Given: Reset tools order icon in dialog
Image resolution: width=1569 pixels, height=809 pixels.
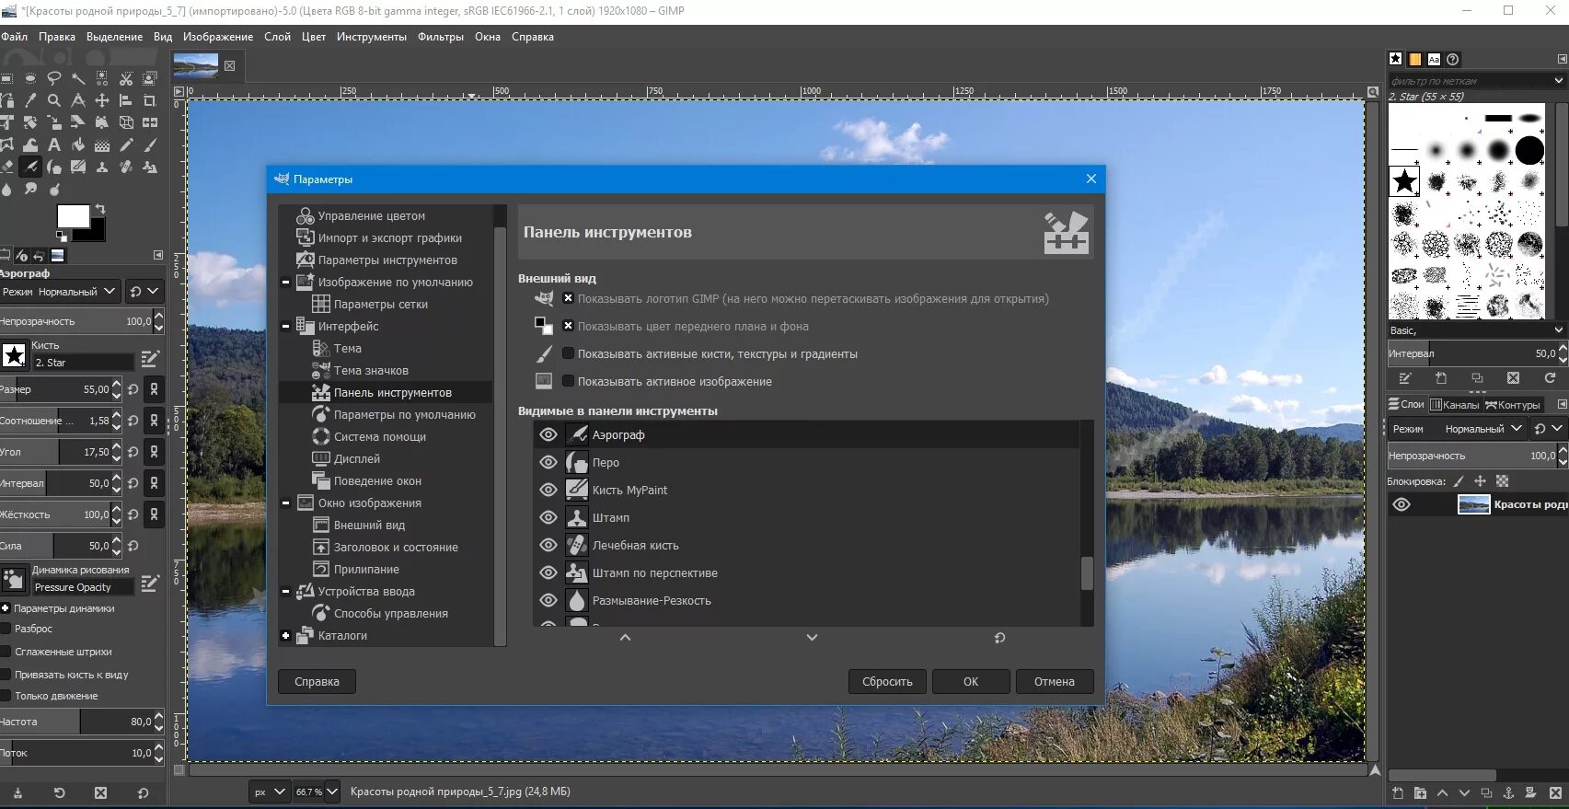Looking at the screenshot, I should click(x=999, y=637).
